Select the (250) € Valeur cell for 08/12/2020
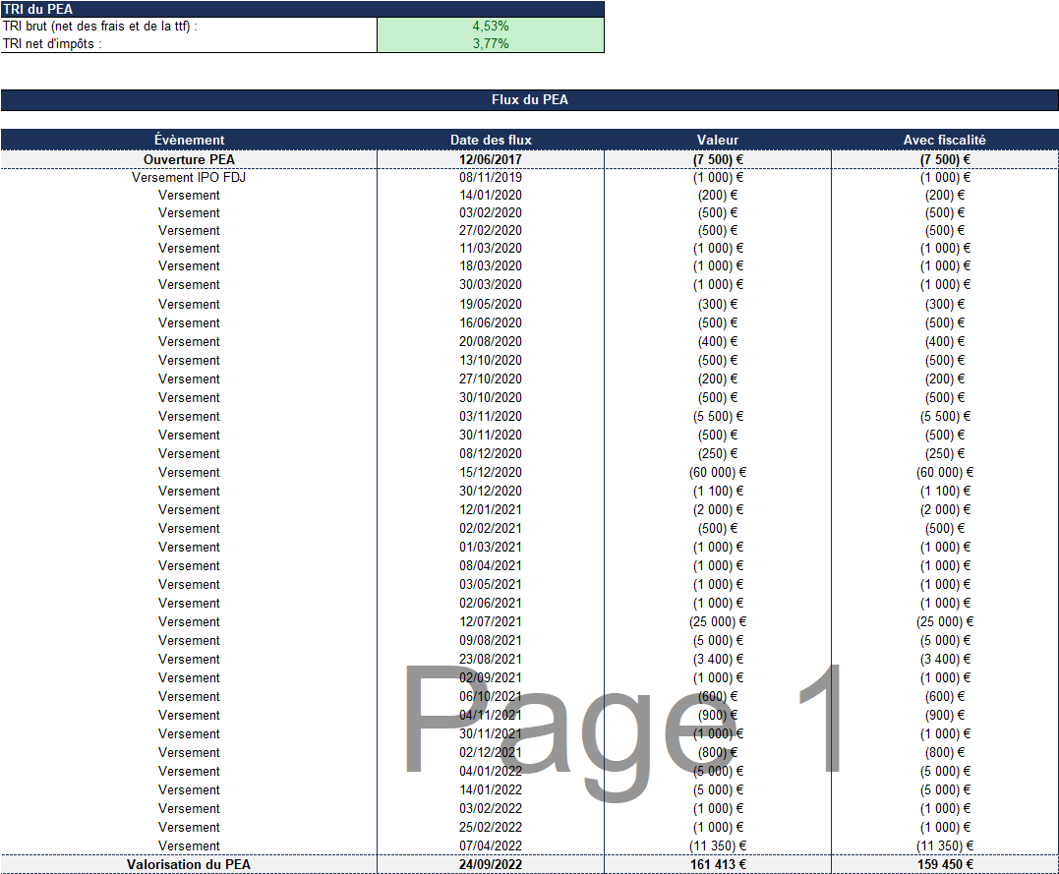This screenshot has height=874, width=1059. (x=717, y=454)
